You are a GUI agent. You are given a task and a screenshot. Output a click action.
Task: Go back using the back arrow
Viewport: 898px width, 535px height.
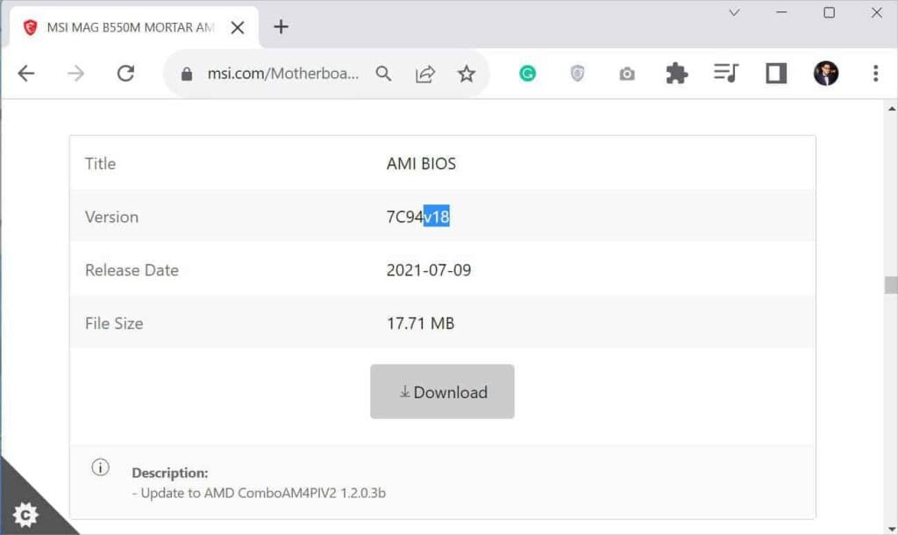click(x=25, y=74)
